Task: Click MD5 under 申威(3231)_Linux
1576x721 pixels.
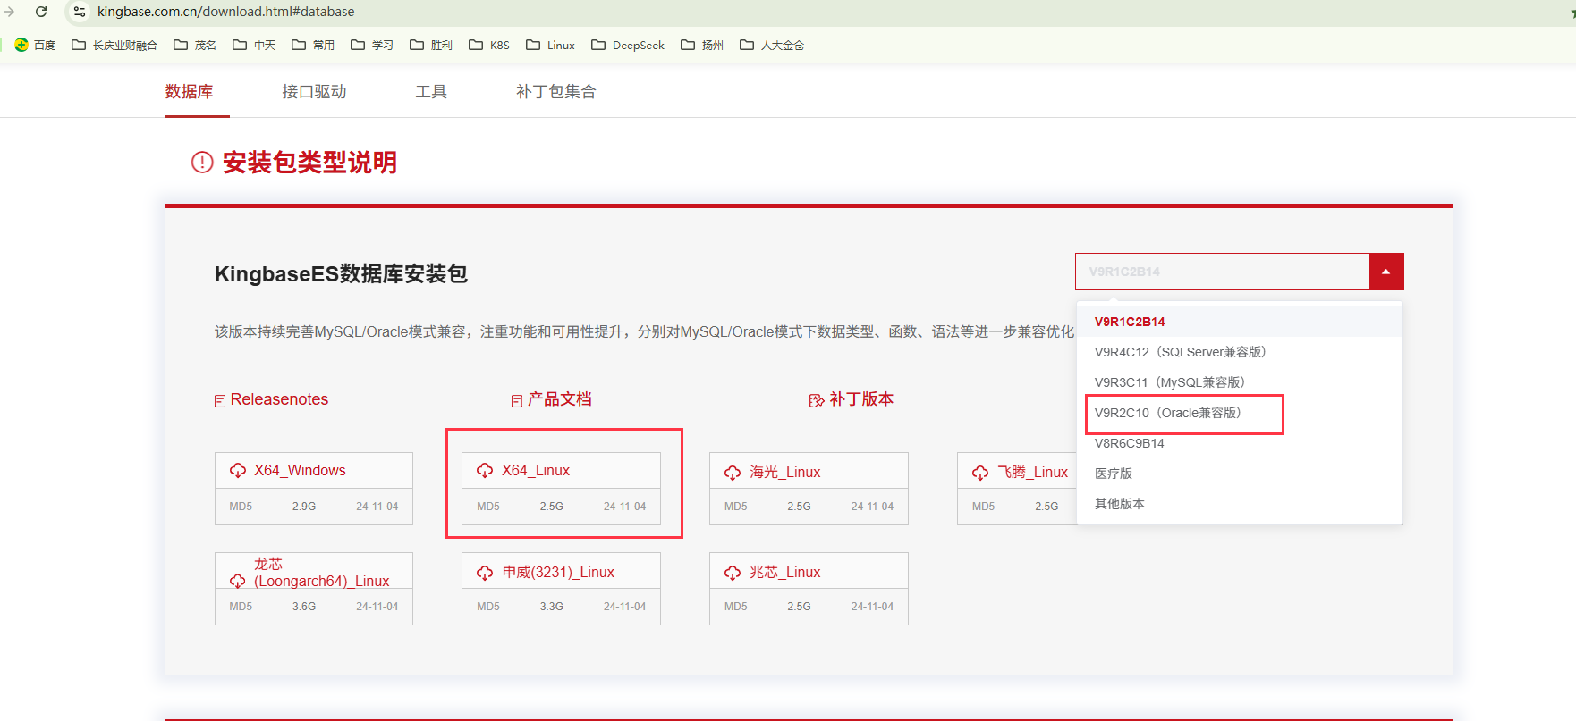Action: pyautogui.click(x=488, y=607)
